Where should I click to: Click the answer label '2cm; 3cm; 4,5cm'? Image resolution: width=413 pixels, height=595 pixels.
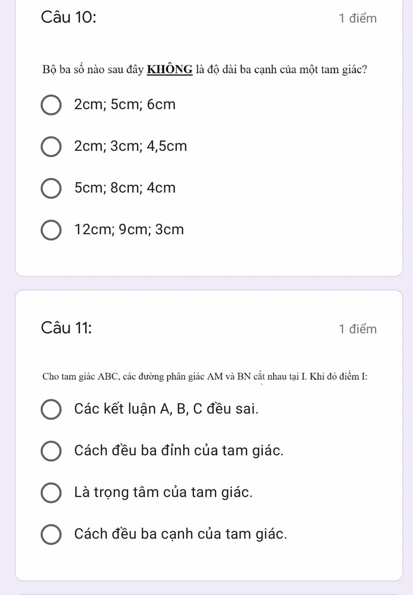(x=131, y=146)
